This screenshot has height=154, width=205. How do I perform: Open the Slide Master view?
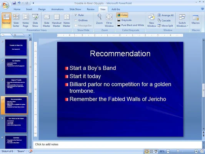[47, 20]
